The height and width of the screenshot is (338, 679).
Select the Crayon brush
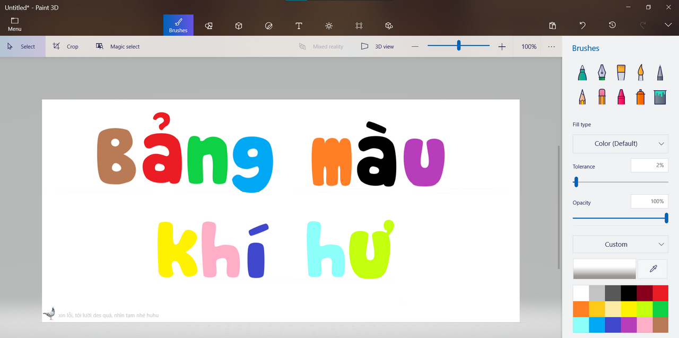[x=621, y=97]
